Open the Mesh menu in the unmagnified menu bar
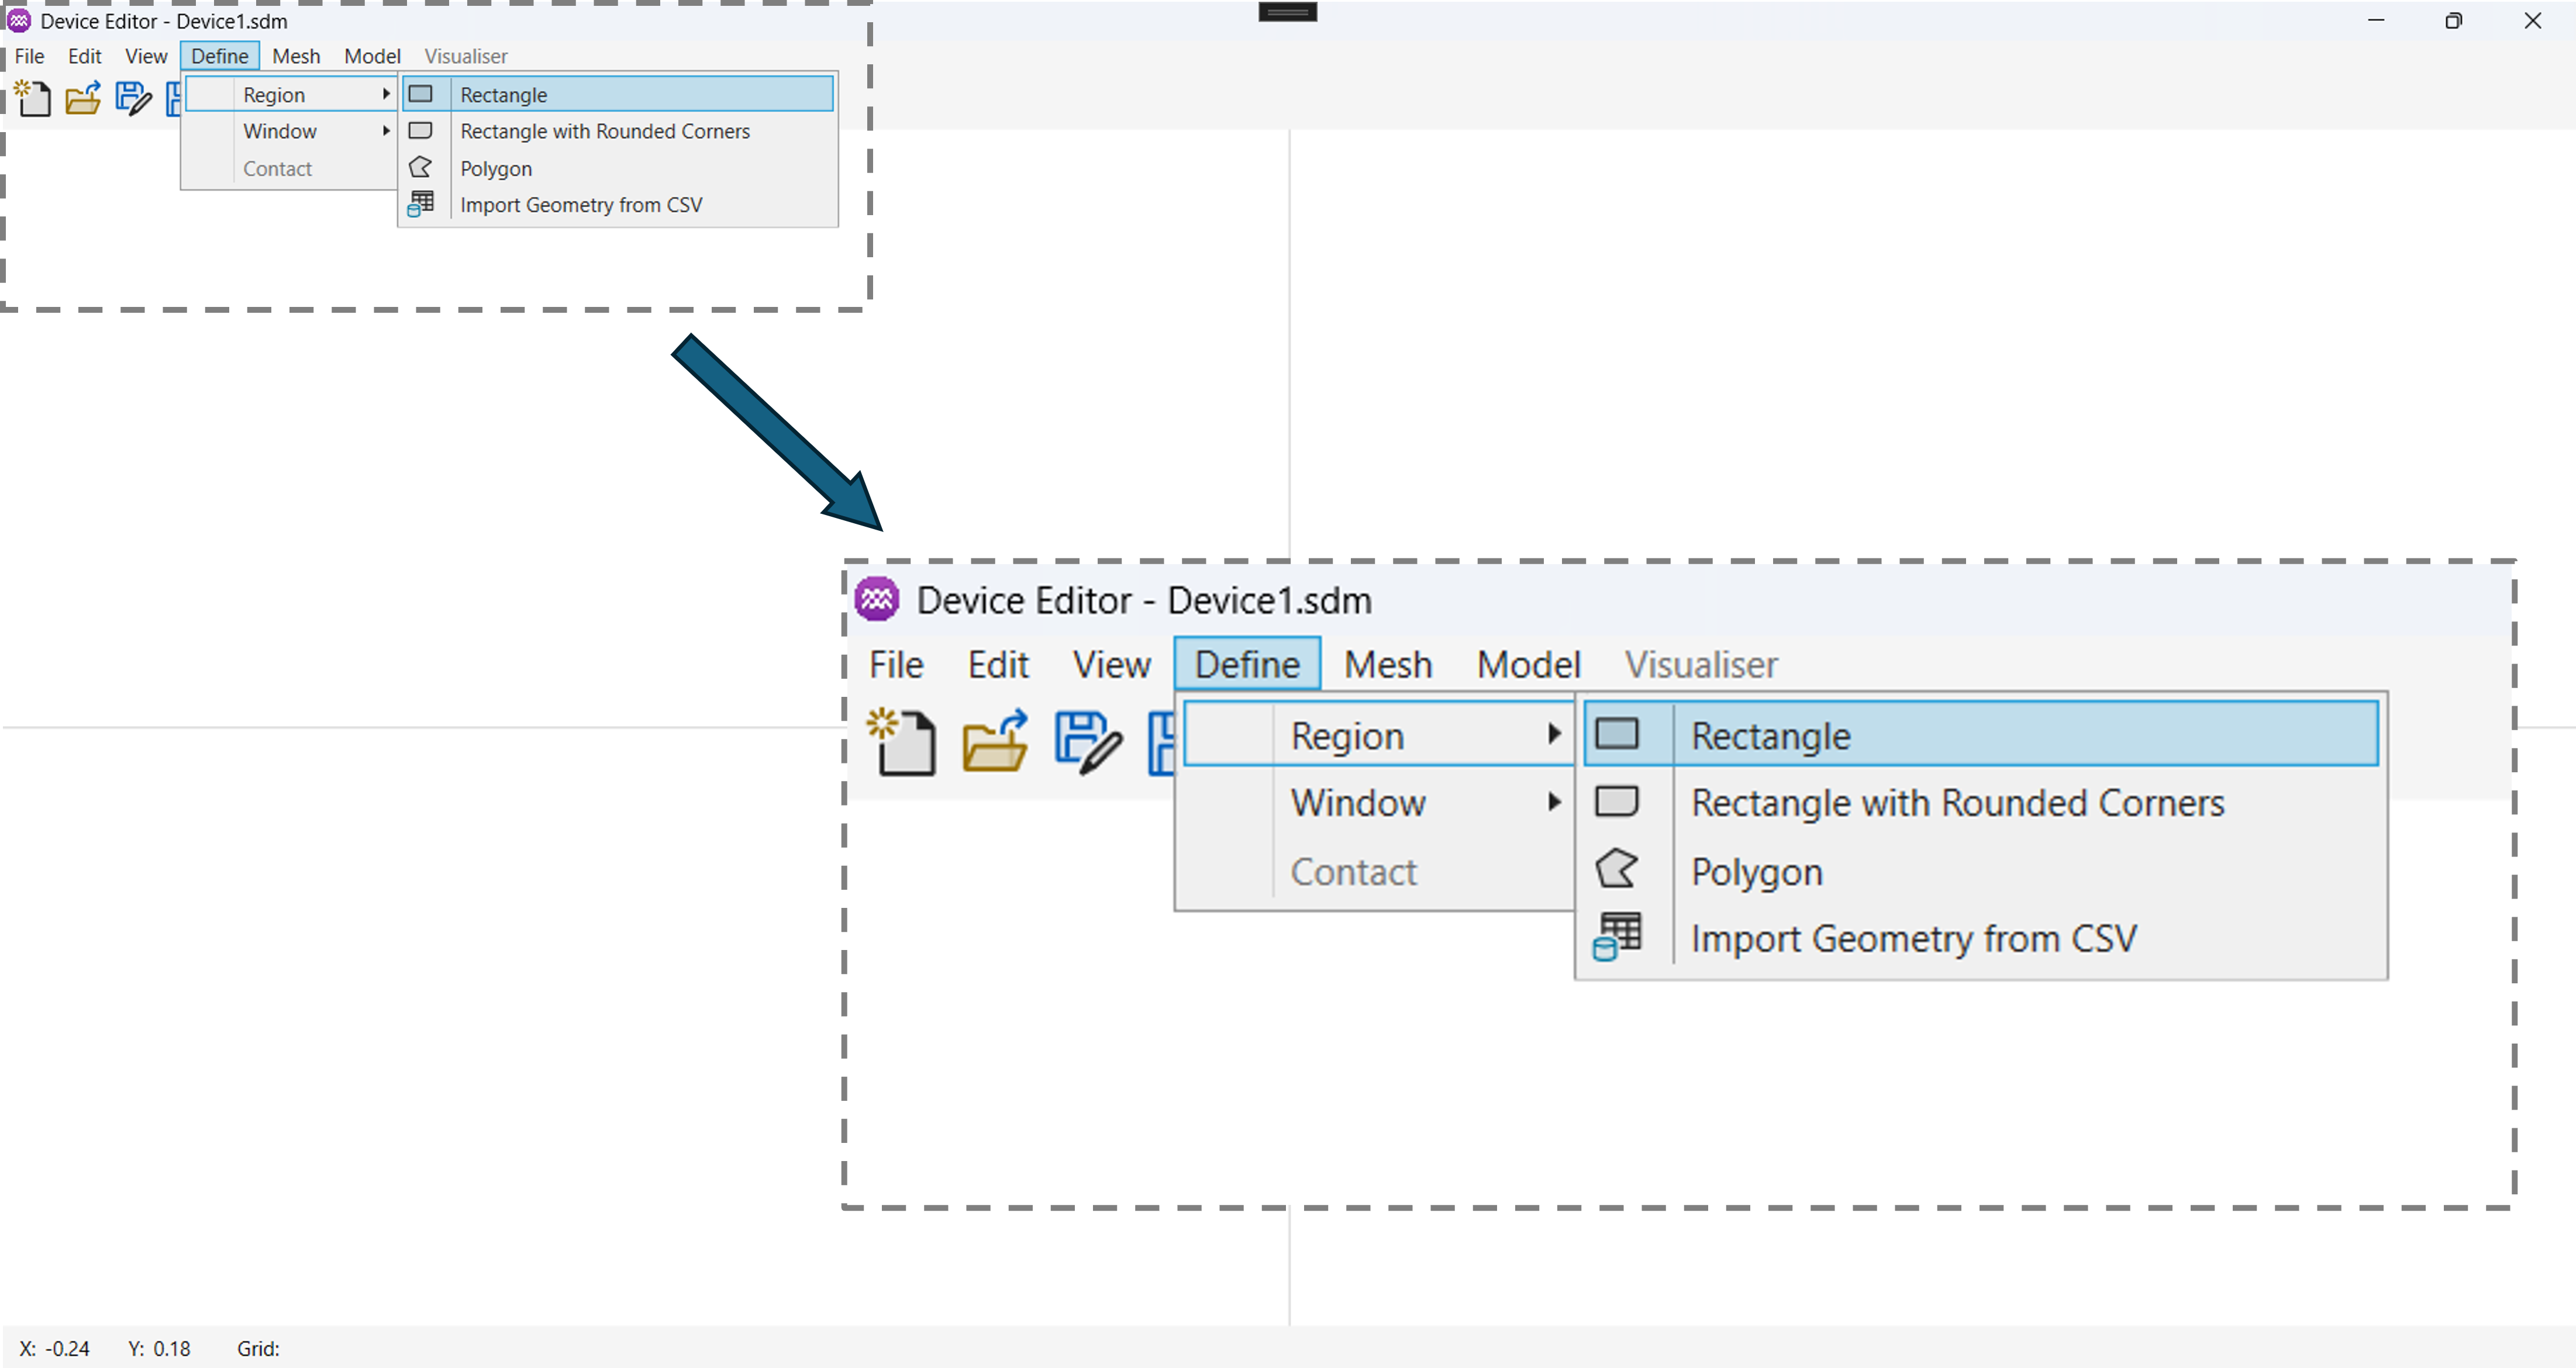 pos(296,56)
